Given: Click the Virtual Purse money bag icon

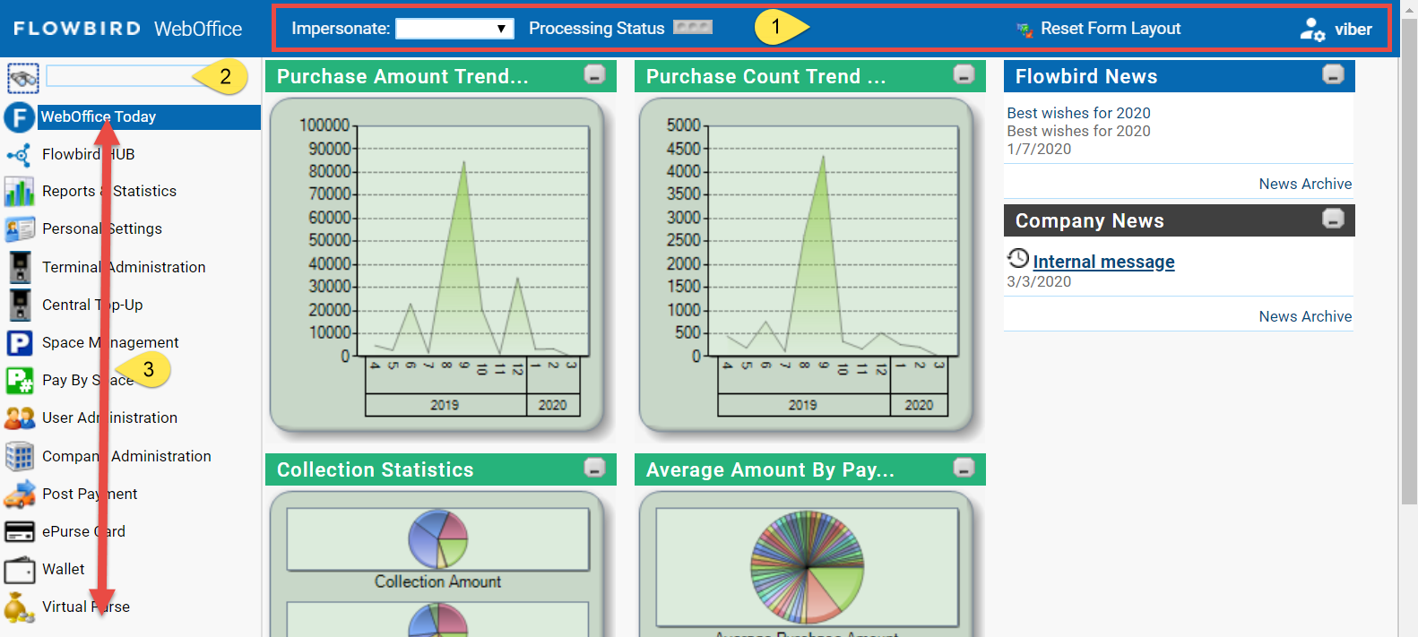Looking at the screenshot, I should 20,607.
